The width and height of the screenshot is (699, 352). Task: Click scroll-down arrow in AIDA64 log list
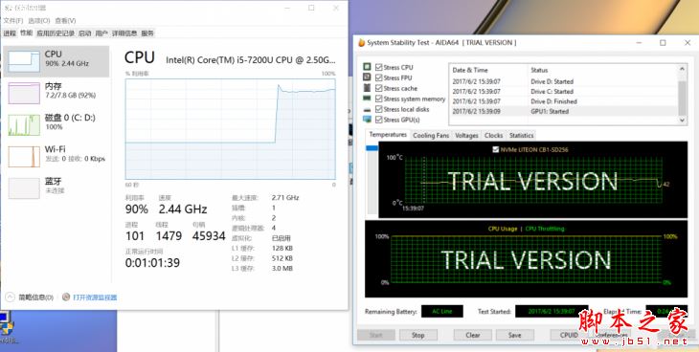(x=682, y=120)
